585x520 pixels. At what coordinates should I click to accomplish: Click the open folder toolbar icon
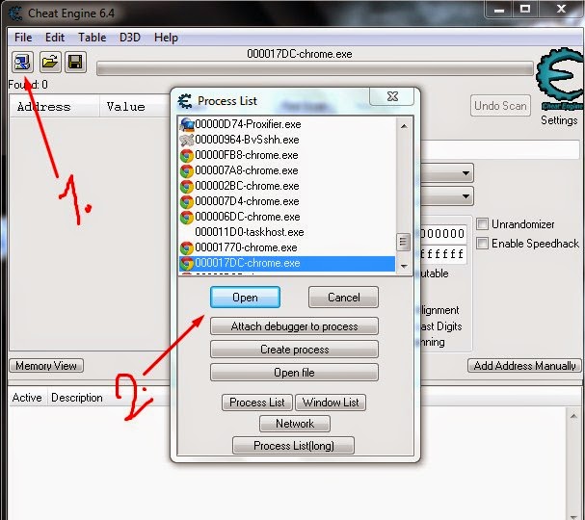[x=50, y=62]
